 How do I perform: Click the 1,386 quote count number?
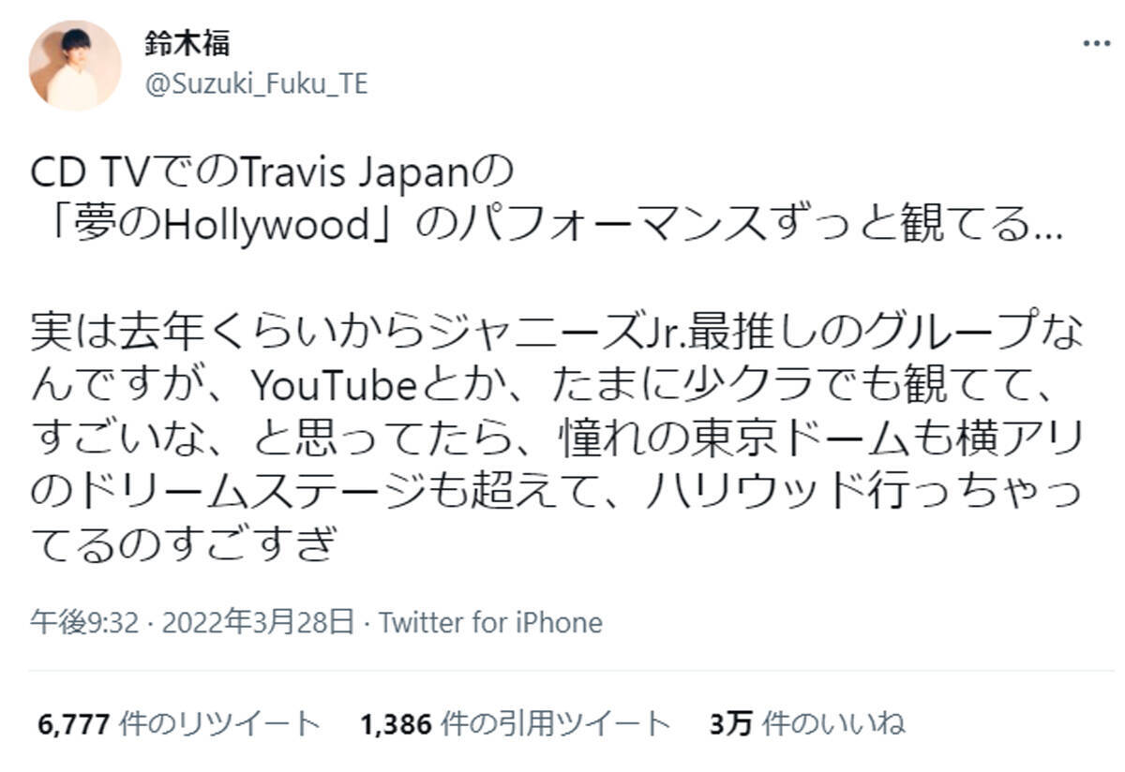click(x=397, y=724)
